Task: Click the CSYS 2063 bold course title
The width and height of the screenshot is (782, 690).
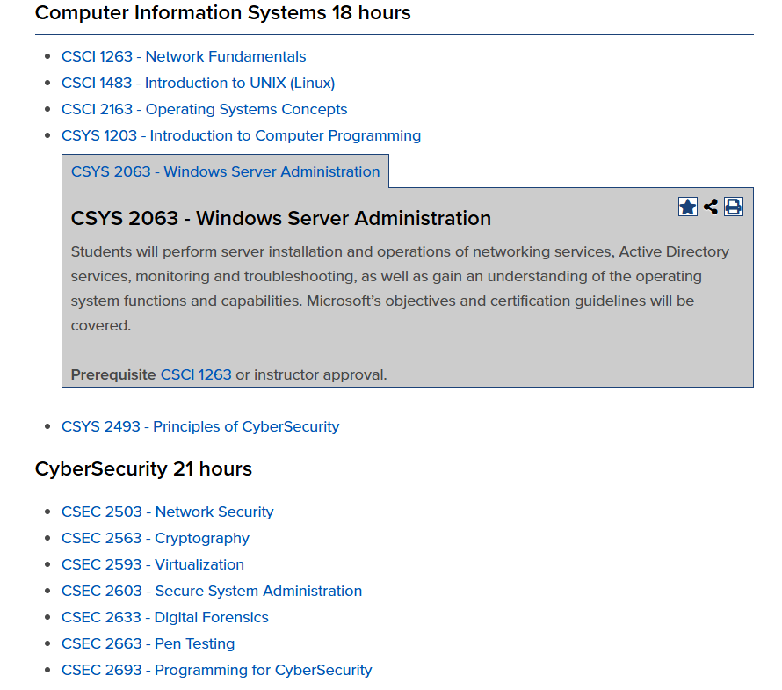Action: [281, 219]
